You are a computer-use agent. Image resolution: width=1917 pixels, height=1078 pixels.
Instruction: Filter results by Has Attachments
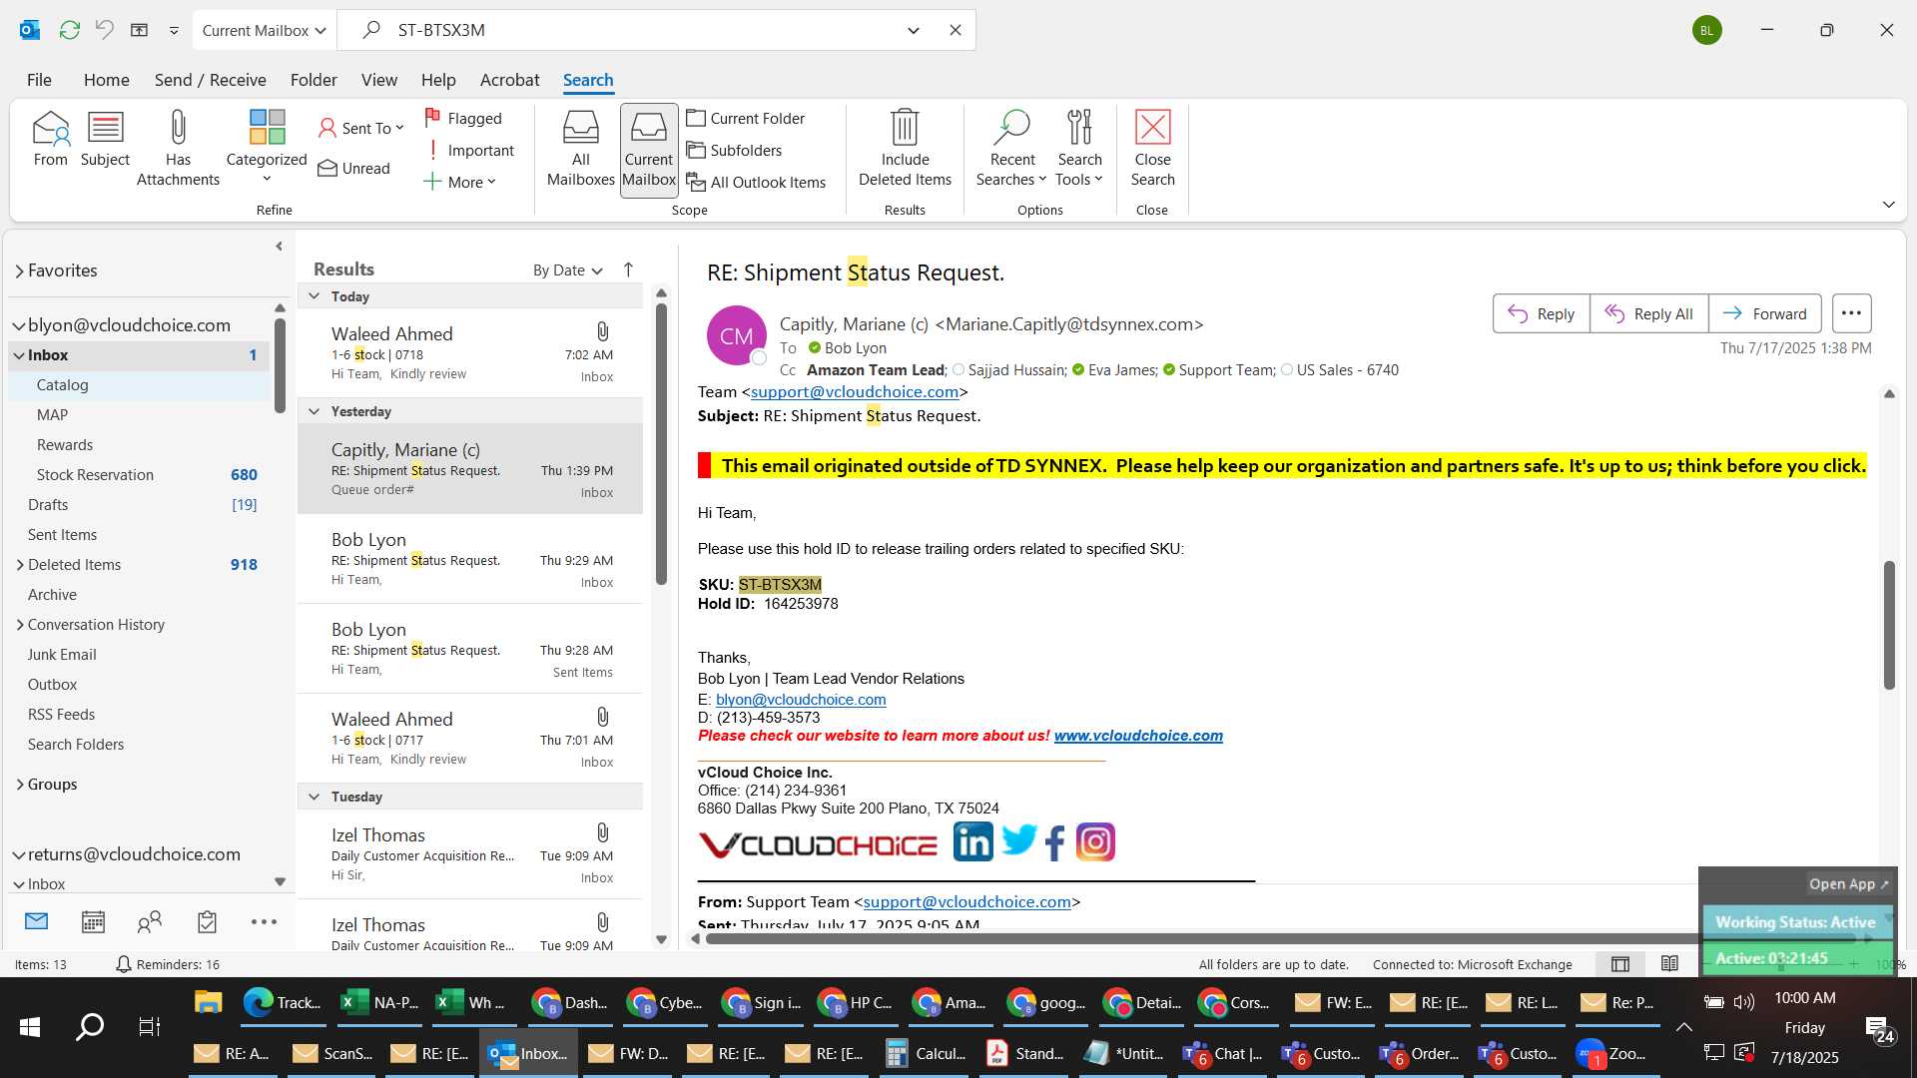tap(178, 149)
